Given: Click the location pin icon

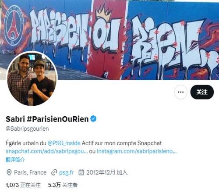Looking at the screenshot, I should (x=9, y=172).
